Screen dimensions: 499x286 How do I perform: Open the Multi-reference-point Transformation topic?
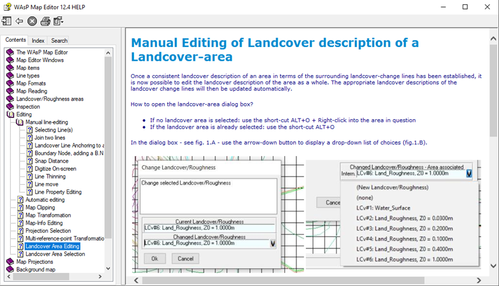(x=64, y=238)
